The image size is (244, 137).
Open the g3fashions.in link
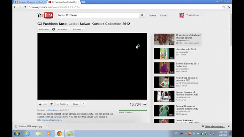(x=49, y=120)
